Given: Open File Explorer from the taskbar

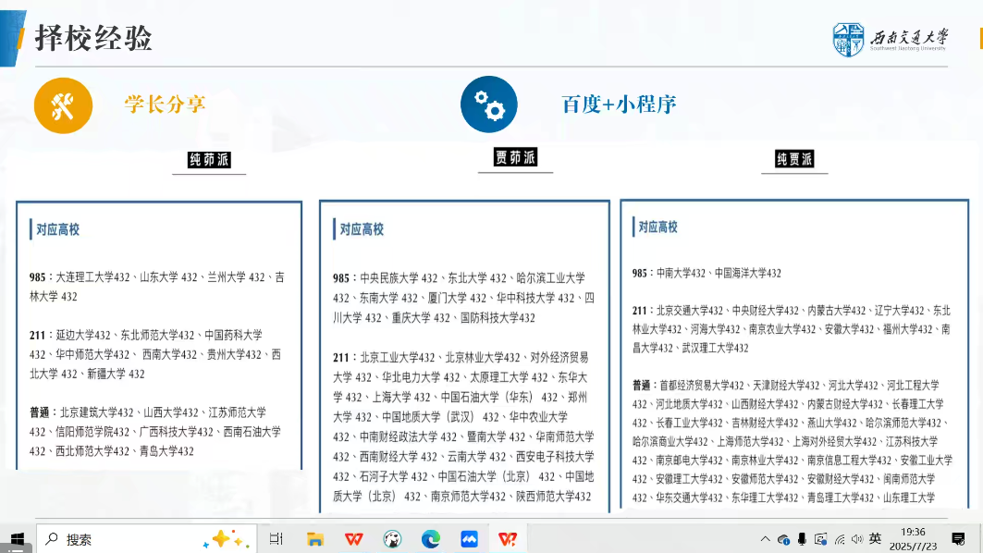Looking at the screenshot, I should 315,539.
